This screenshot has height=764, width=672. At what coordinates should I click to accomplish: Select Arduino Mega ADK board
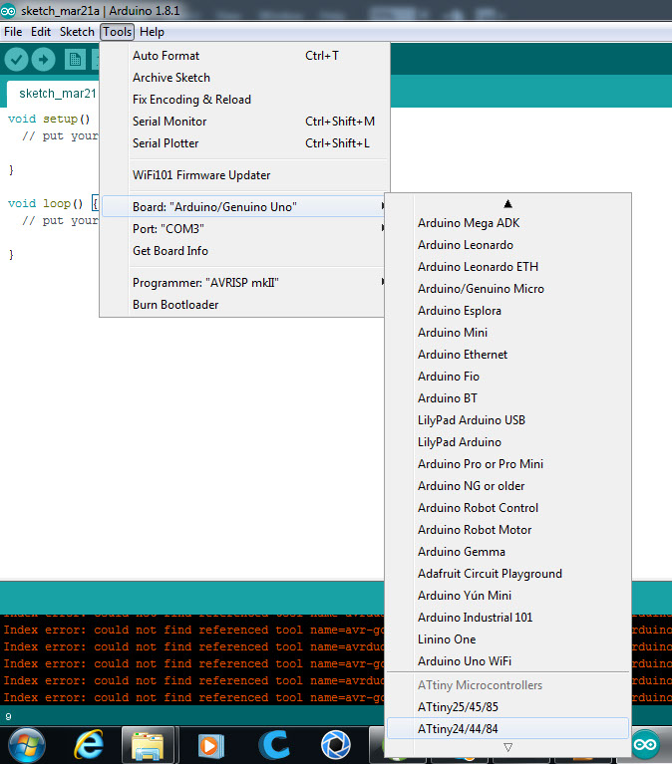click(507, 223)
